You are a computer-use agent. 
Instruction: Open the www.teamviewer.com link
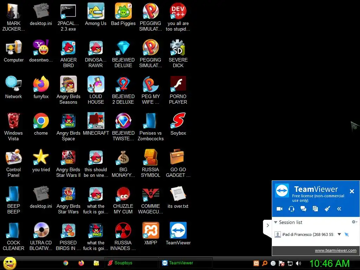pyautogui.click(x=335, y=250)
